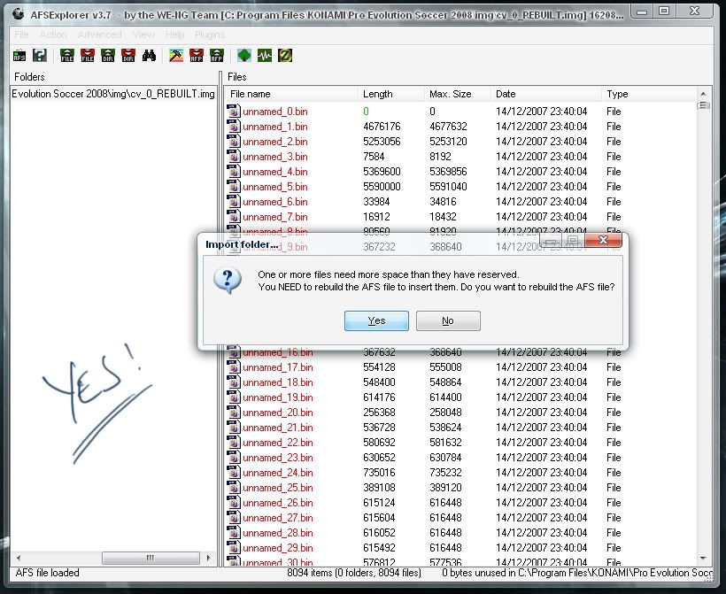Click the file icon beside unnamed_7.bin
The width and height of the screenshot is (726, 594).
point(234,217)
